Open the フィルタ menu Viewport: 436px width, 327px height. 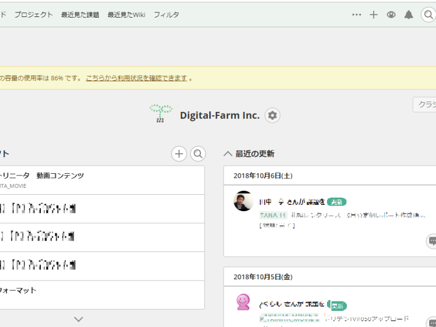pyautogui.click(x=166, y=15)
